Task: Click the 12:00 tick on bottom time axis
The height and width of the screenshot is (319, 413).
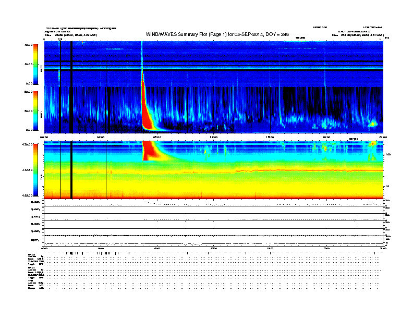Action: click(214, 249)
